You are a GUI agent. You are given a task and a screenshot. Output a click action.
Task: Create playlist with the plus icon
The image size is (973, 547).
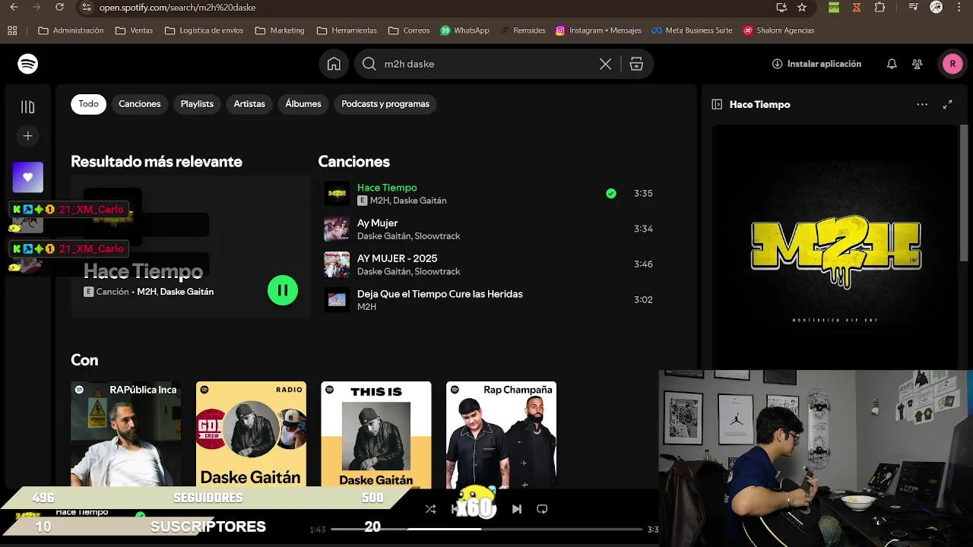pos(28,136)
